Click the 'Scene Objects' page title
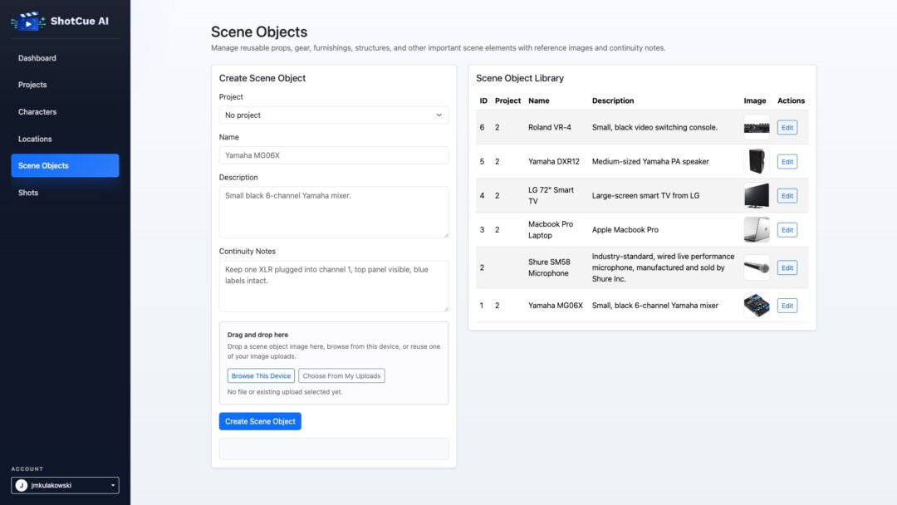897x505 pixels. [x=258, y=32]
